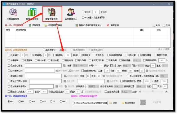Click the 时长 duration column header
This screenshot has width=177, height=114.
[142, 30]
